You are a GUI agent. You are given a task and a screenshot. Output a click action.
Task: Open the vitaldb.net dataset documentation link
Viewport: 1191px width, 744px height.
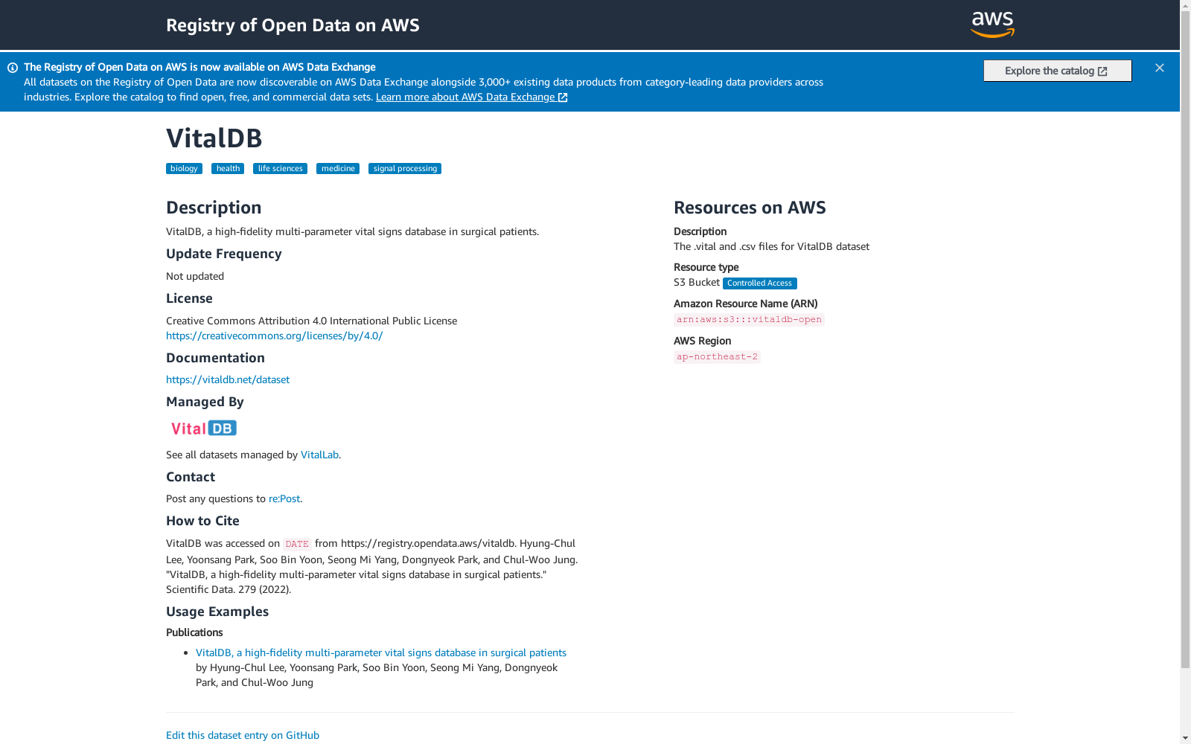(x=228, y=379)
